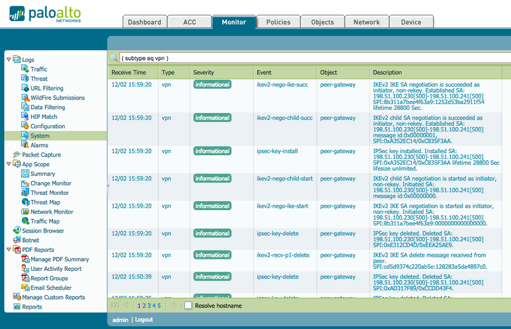Switch to the ACC tab
The image size is (511, 329).
pyautogui.click(x=189, y=22)
